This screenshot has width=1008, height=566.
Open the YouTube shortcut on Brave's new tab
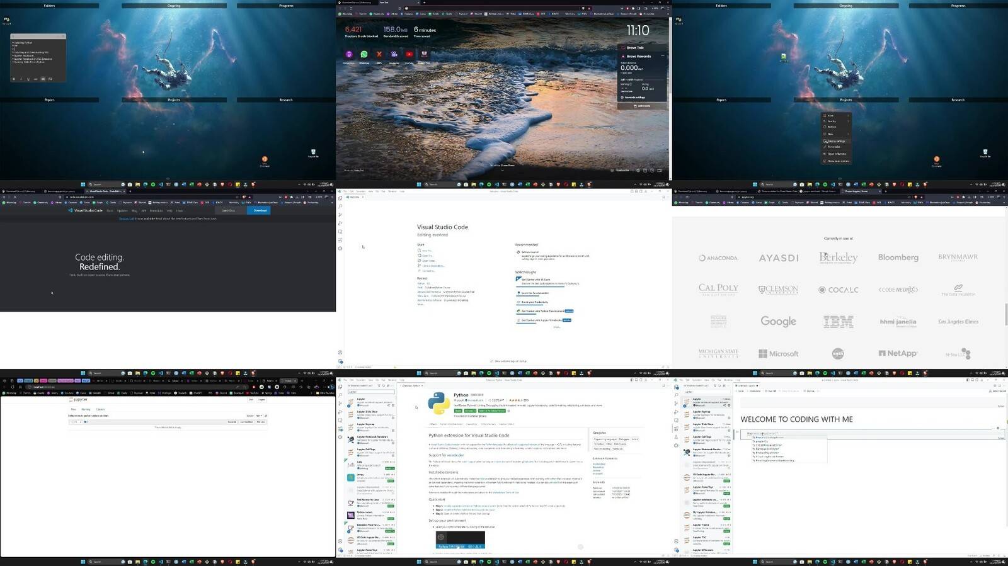coord(409,54)
